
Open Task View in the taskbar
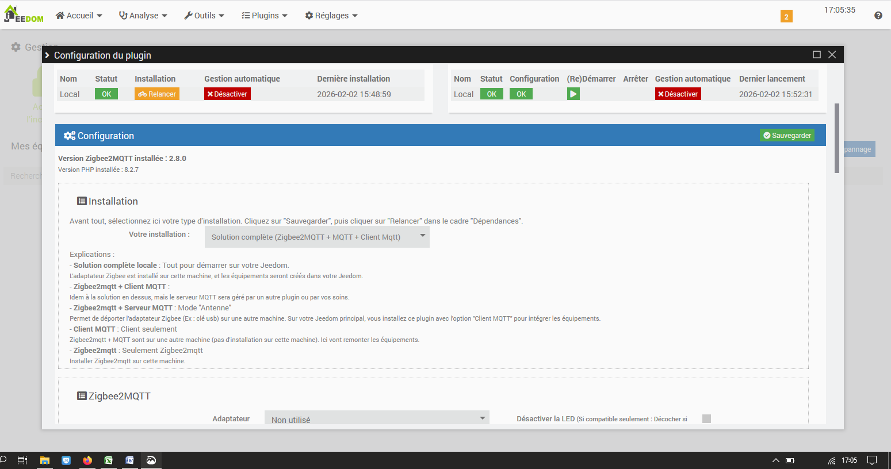point(22,460)
